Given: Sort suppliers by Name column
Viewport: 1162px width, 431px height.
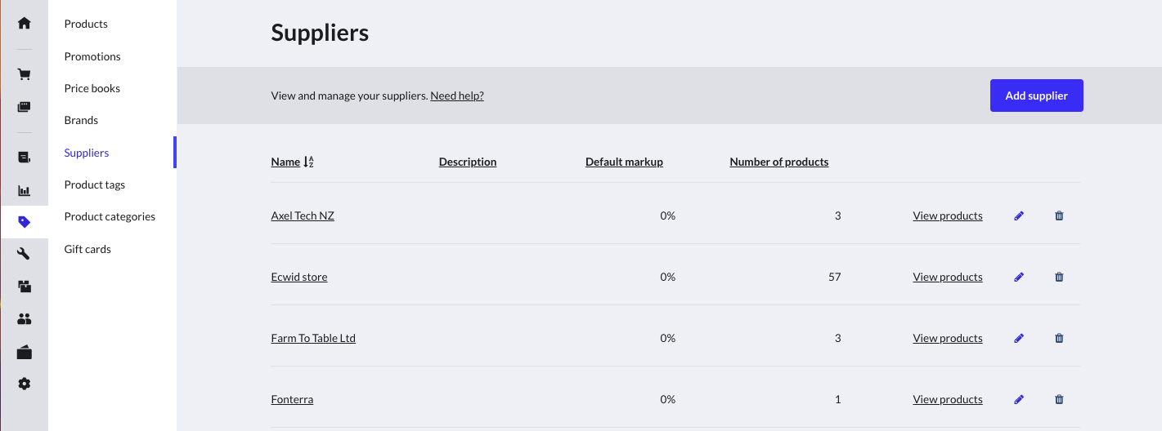Looking at the screenshot, I should (x=285, y=162).
